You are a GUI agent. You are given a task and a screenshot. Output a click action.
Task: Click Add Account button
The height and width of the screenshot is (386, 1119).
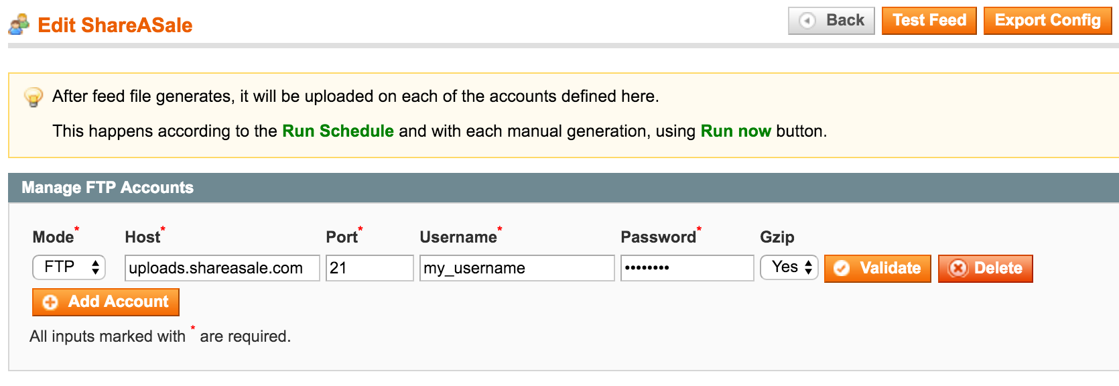click(x=106, y=302)
